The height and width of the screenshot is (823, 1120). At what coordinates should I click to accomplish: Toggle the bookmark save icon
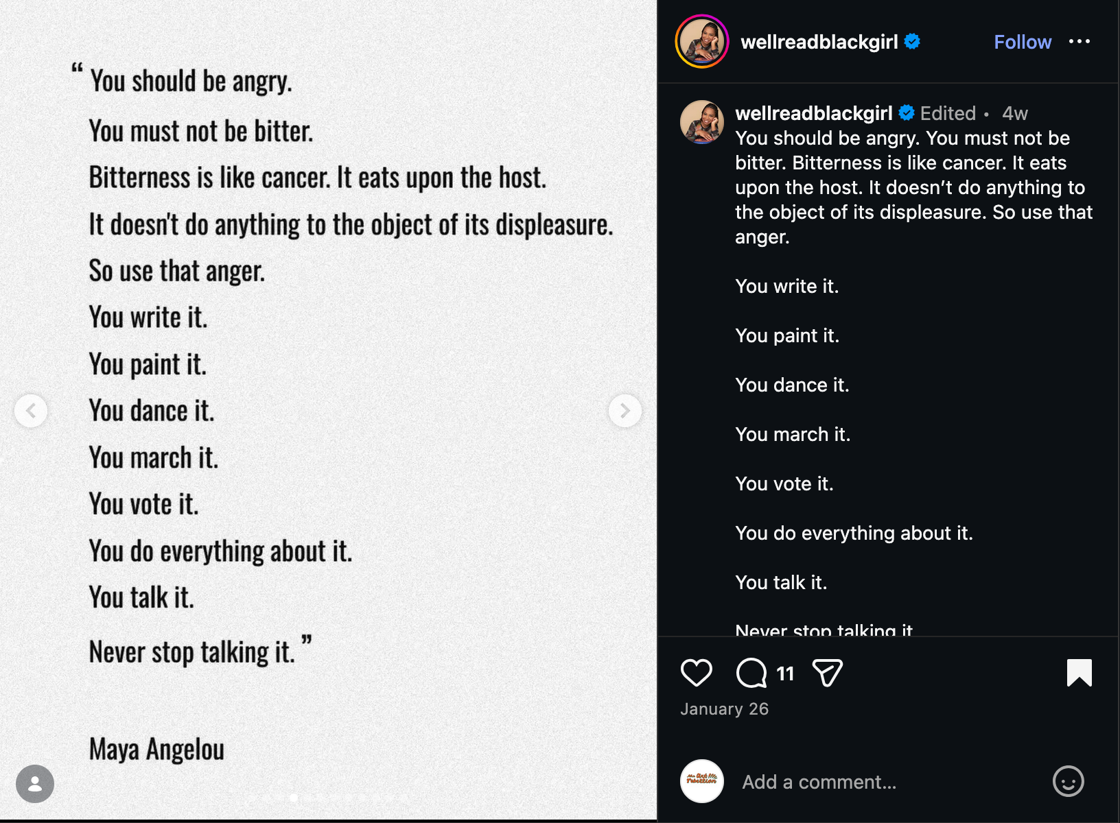1079,673
